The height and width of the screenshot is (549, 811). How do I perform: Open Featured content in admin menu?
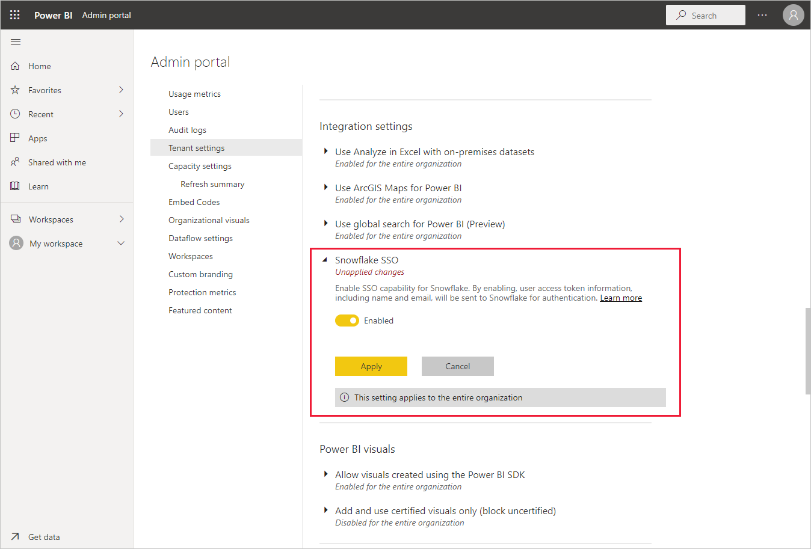pos(200,310)
